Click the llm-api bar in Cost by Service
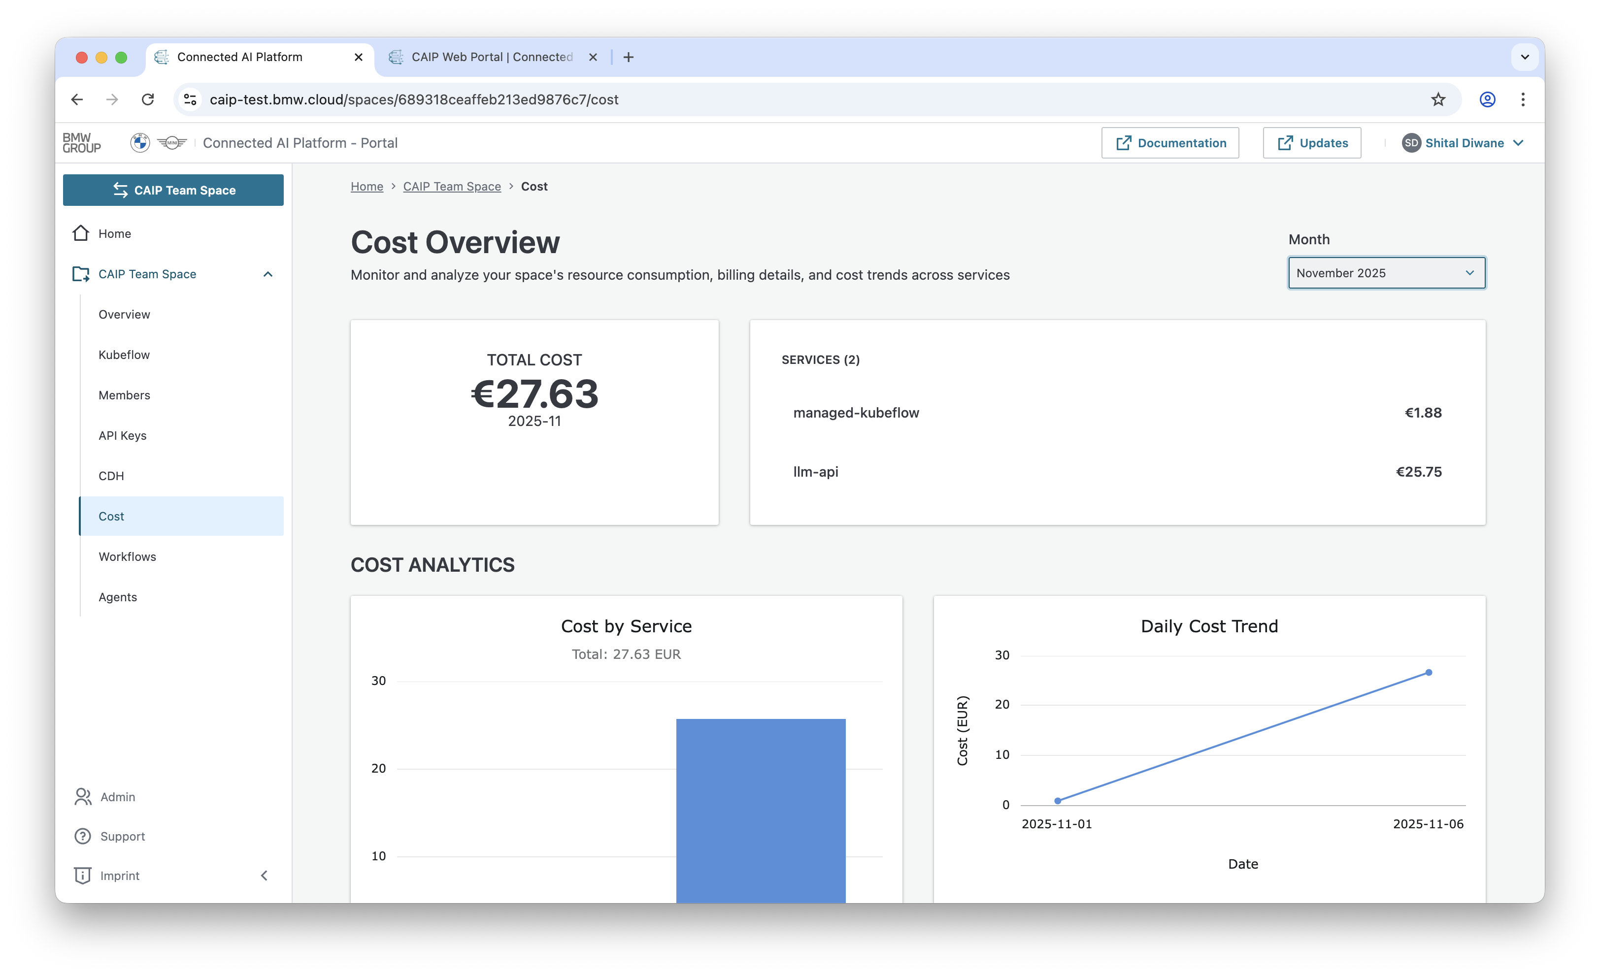The image size is (1600, 976). [761, 811]
